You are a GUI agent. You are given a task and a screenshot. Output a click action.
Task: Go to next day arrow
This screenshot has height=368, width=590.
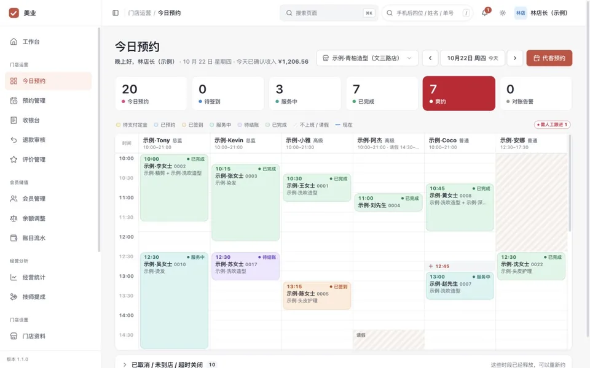(515, 58)
